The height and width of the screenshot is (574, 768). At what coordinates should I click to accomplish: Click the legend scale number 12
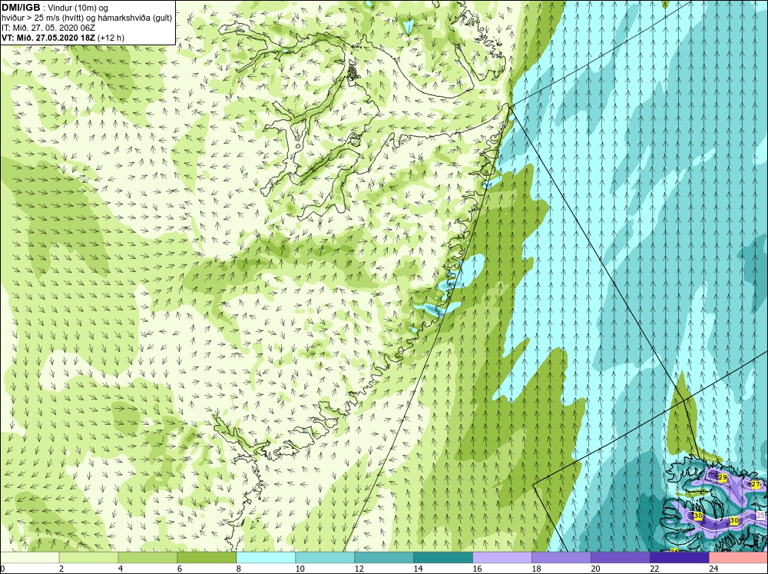[359, 569]
